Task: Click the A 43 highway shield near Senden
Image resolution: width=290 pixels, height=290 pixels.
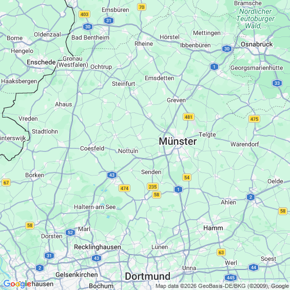Action: point(112,175)
